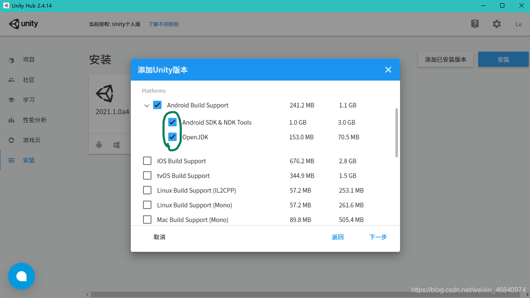Open the blue chat bubble button
This screenshot has width=530, height=298.
pyautogui.click(x=21, y=276)
